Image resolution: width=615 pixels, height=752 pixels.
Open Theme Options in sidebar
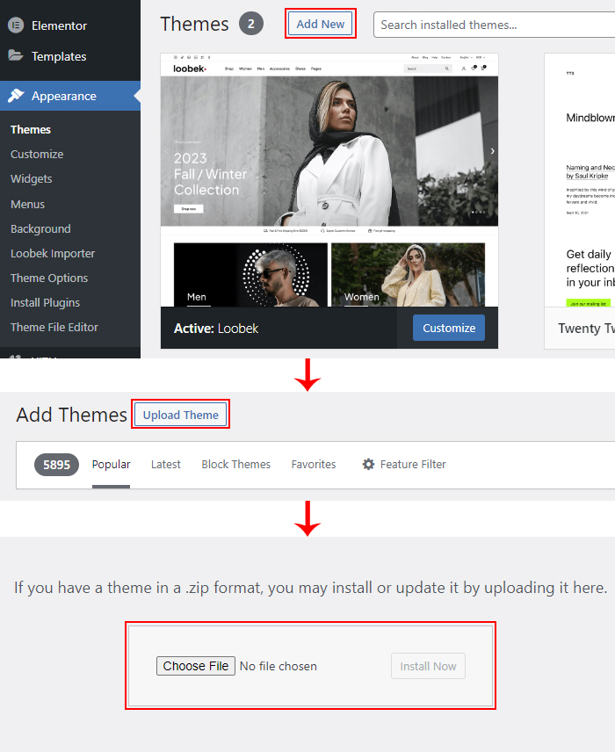click(49, 278)
